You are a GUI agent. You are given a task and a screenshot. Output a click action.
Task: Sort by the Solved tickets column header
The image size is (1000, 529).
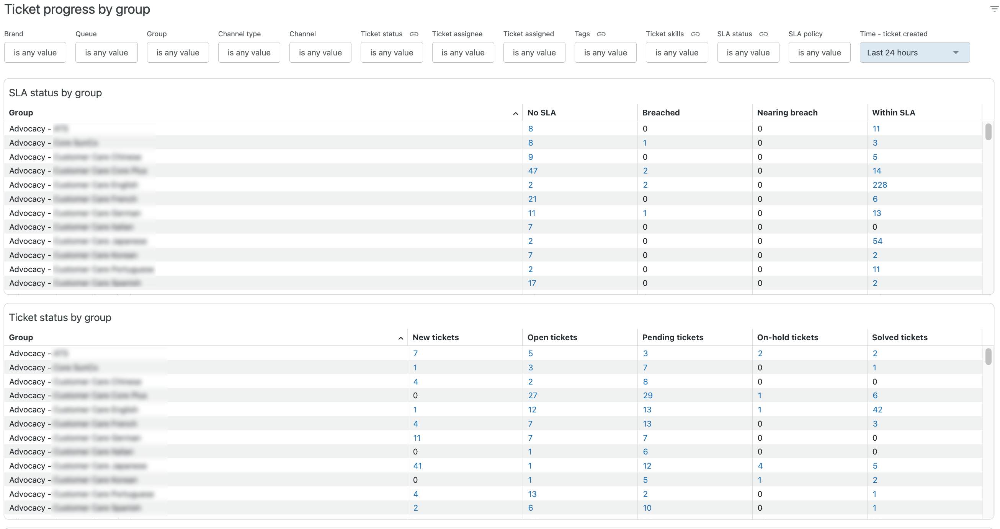pos(899,338)
